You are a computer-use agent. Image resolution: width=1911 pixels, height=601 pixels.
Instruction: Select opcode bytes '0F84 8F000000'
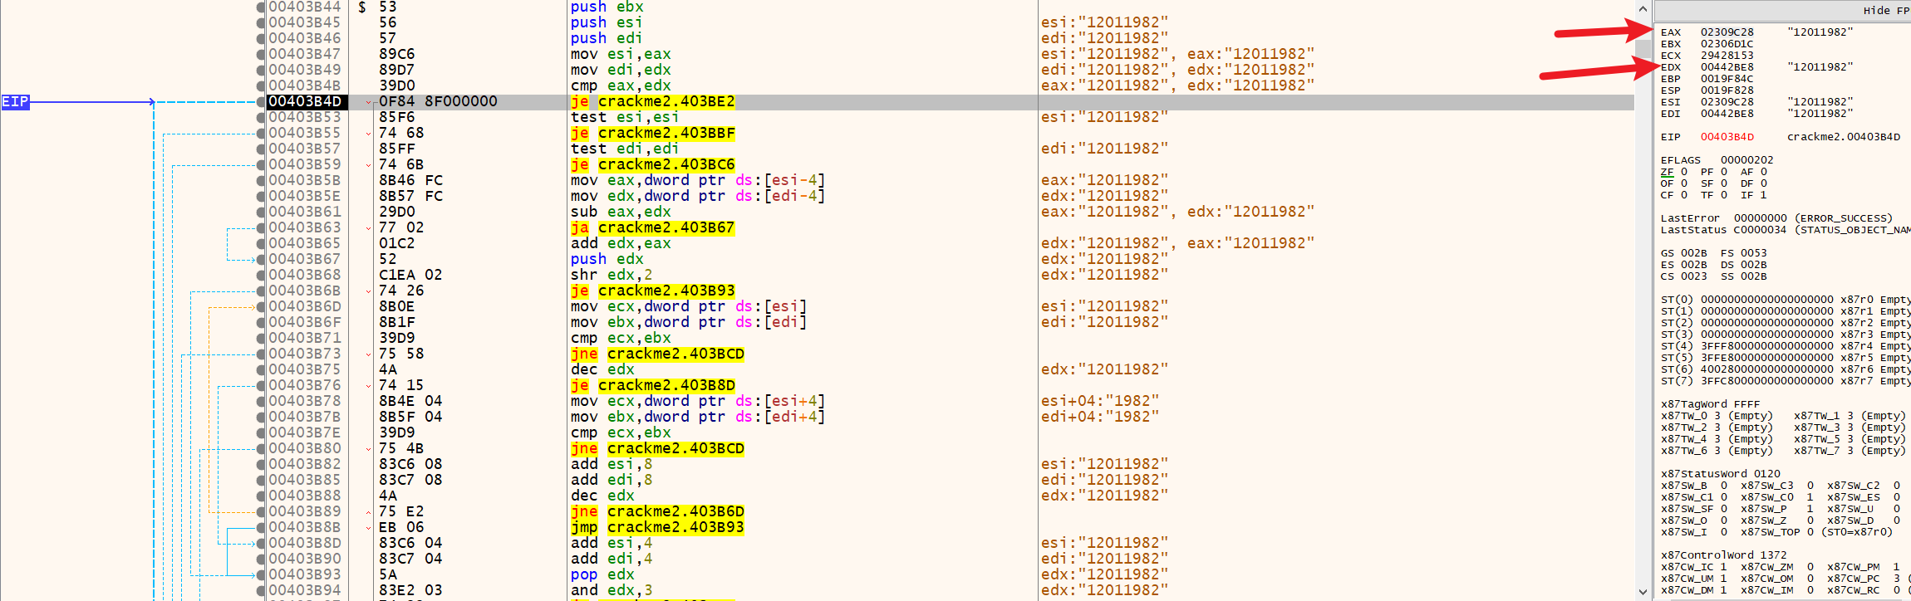coord(438,102)
